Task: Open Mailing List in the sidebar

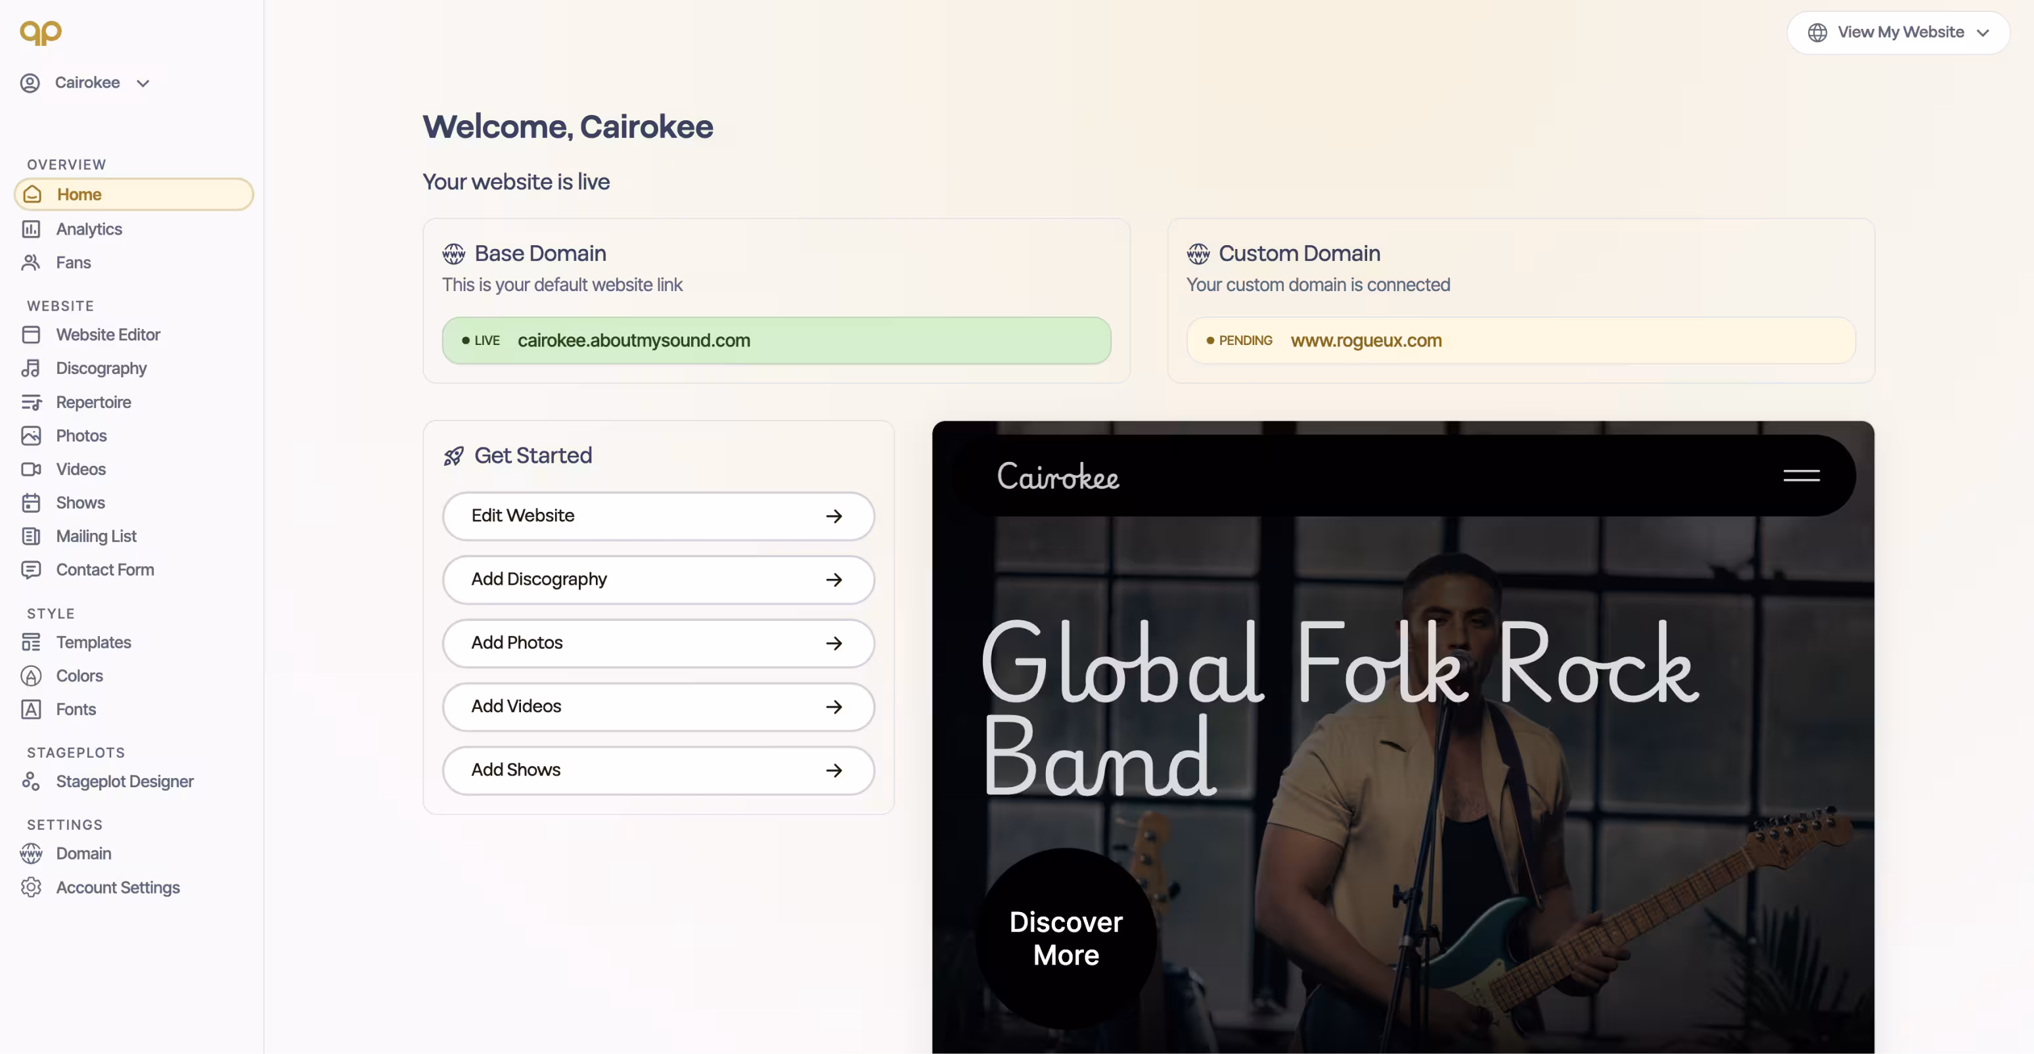Action: click(x=95, y=537)
